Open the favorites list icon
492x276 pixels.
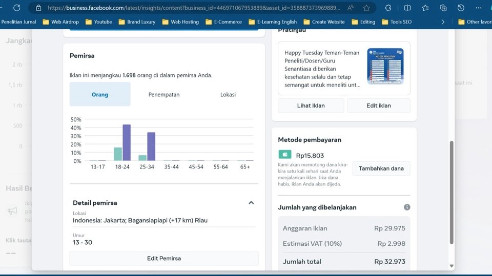tap(425, 8)
